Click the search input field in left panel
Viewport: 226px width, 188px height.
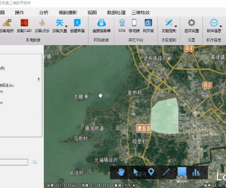[x=14, y=162]
